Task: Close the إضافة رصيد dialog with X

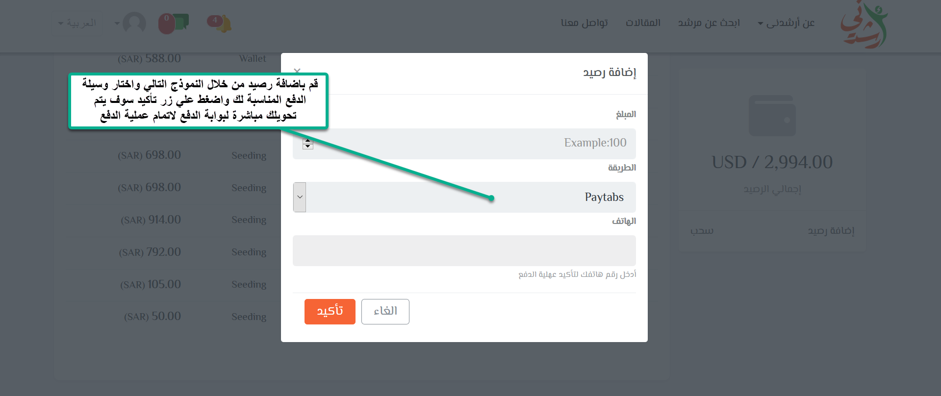Action: (x=297, y=71)
